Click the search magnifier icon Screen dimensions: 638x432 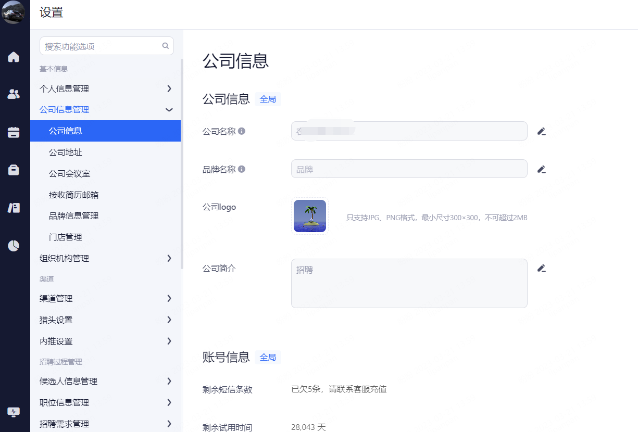(x=166, y=46)
